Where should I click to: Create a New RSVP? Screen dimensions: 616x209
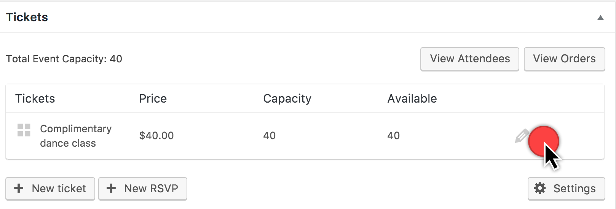(143, 188)
